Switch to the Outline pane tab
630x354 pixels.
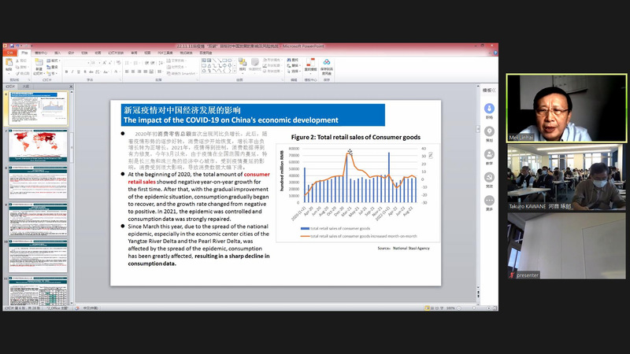(x=25, y=87)
